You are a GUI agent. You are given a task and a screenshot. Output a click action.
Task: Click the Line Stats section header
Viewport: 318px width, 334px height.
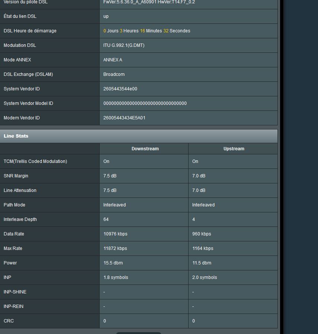[x=16, y=136]
